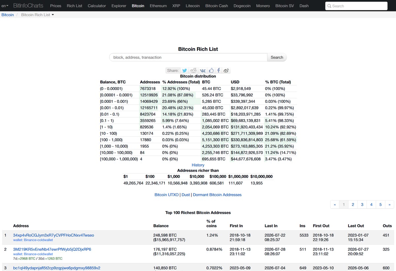This screenshot has height=271, width=396.
Task: Open address bc1ql49ydapnjafl5t2cp9zqpjwe6pdgmxy98859v2
Action: pyautogui.click(x=57, y=268)
